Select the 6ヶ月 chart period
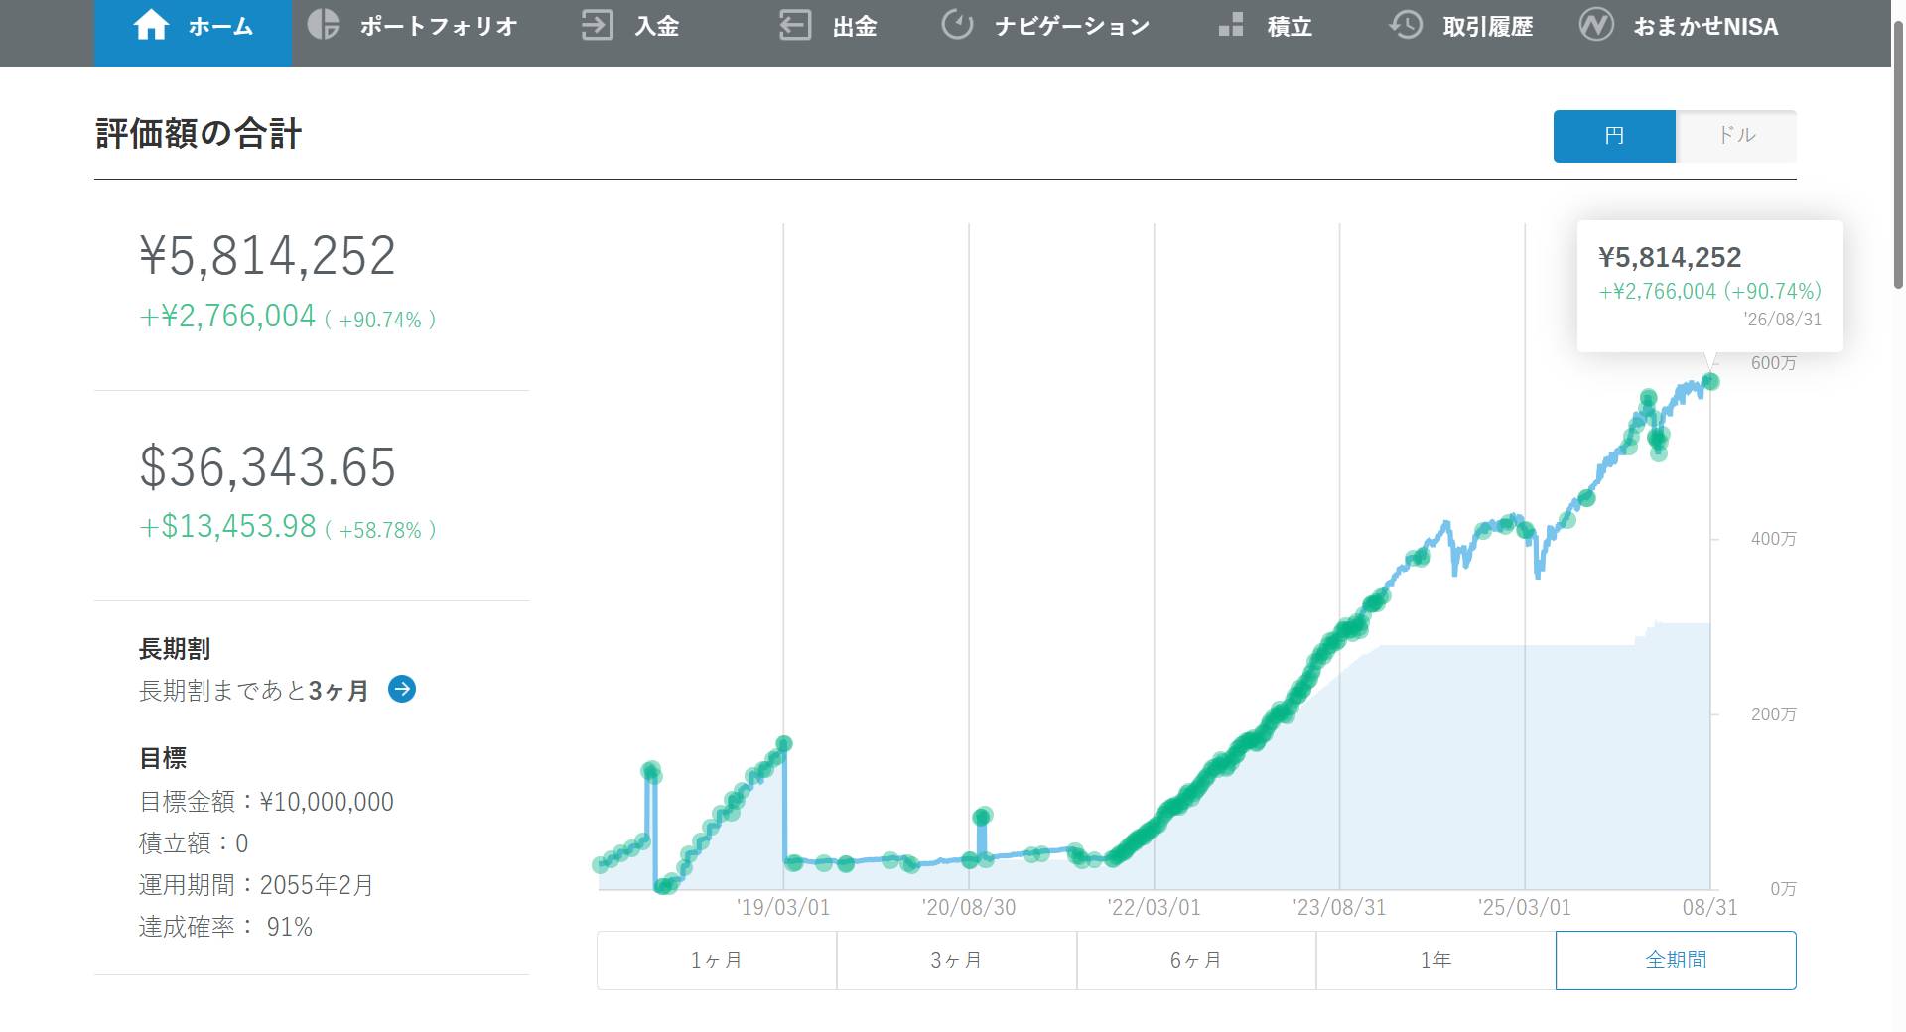 pyautogui.click(x=1196, y=960)
